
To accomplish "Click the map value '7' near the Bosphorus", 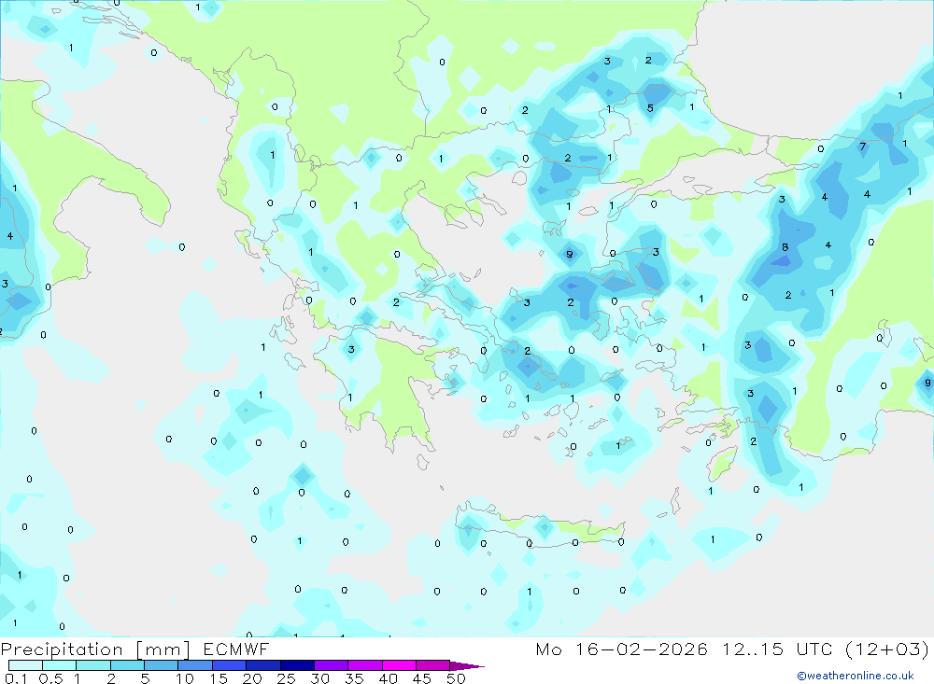I will pyautogui.click(x=862, y=147).
